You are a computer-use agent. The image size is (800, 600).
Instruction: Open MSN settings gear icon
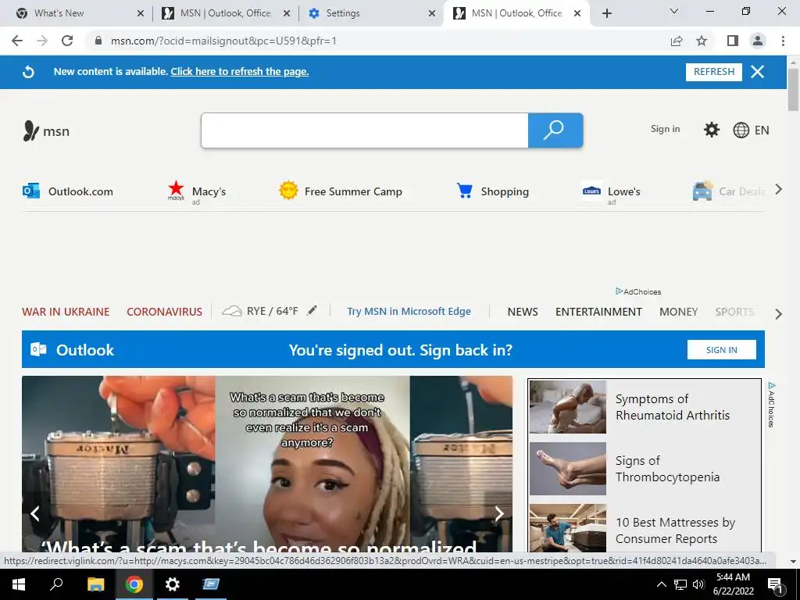(x=711, y=130)
